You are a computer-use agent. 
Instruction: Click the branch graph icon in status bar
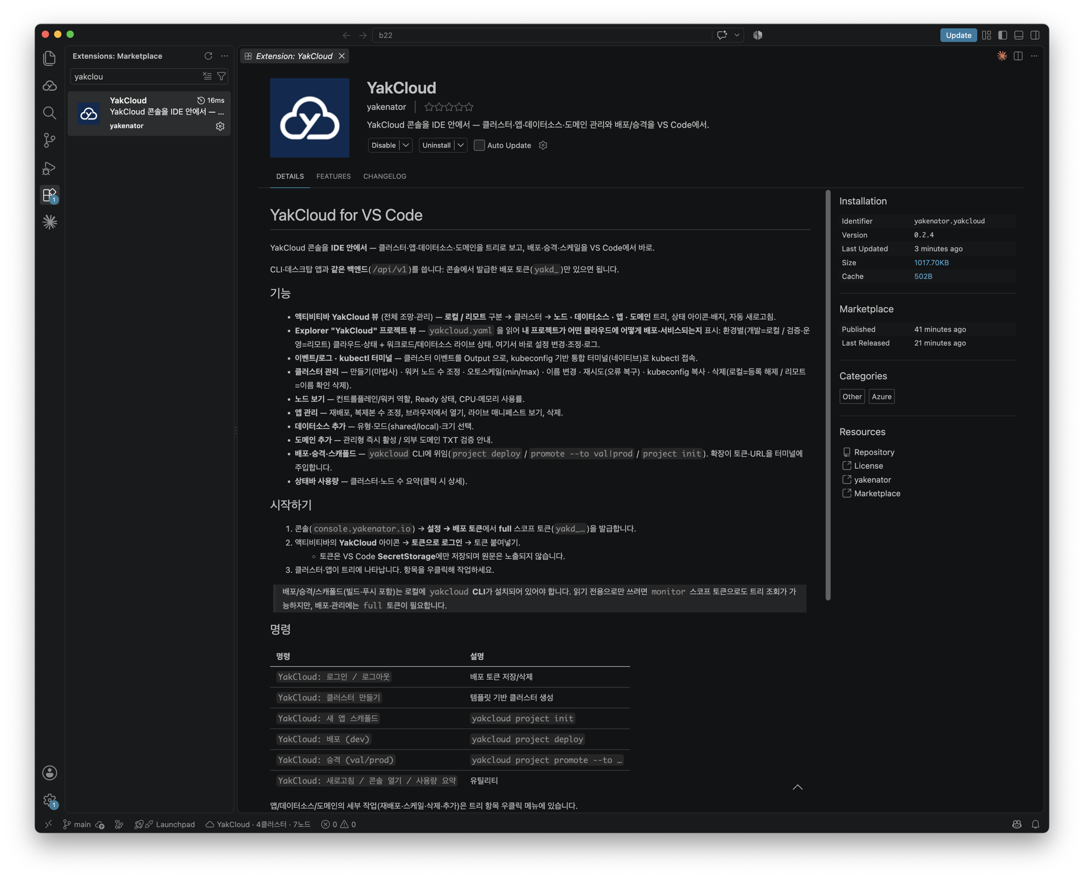tap(119, 824)
